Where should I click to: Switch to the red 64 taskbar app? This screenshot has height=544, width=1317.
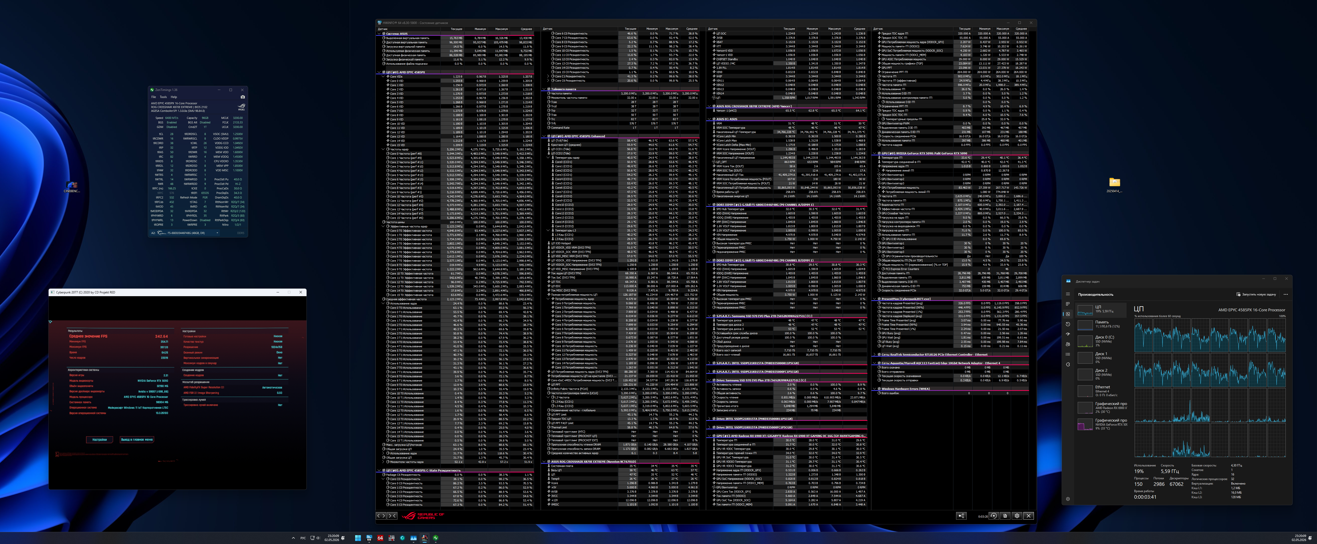coord(380,538)
